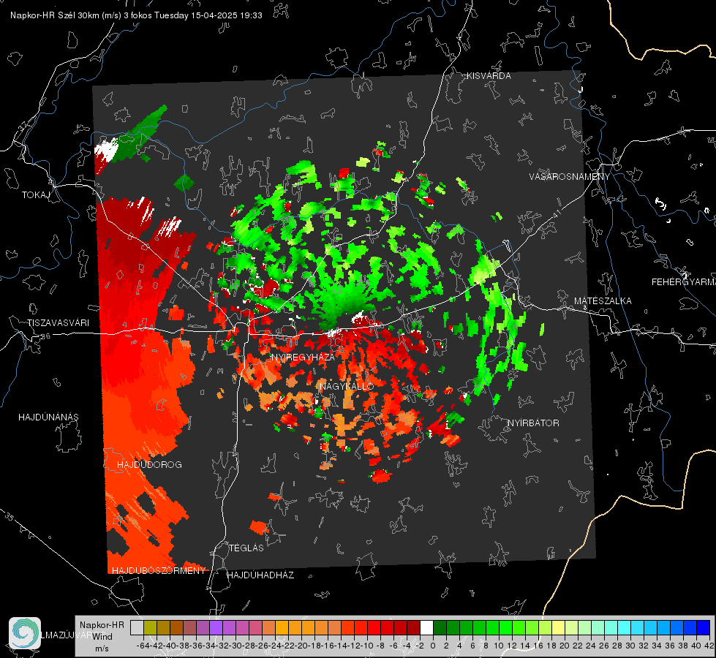This screenshot has height=658, width=716.
Task: Click the swirl logo icon
Action: 25,633
